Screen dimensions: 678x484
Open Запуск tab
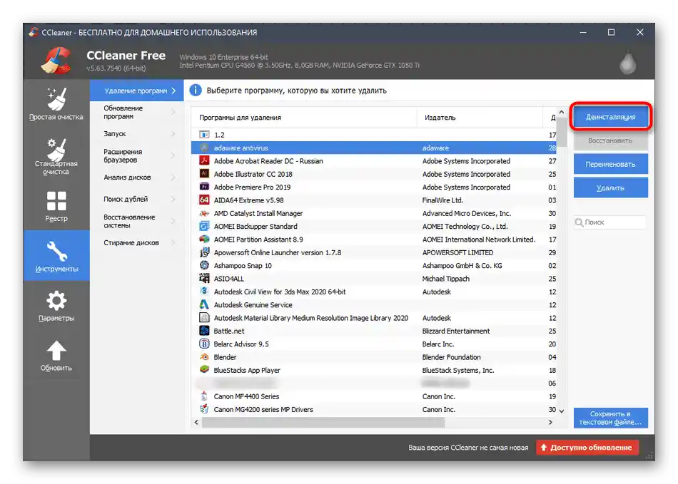point(136,134)
